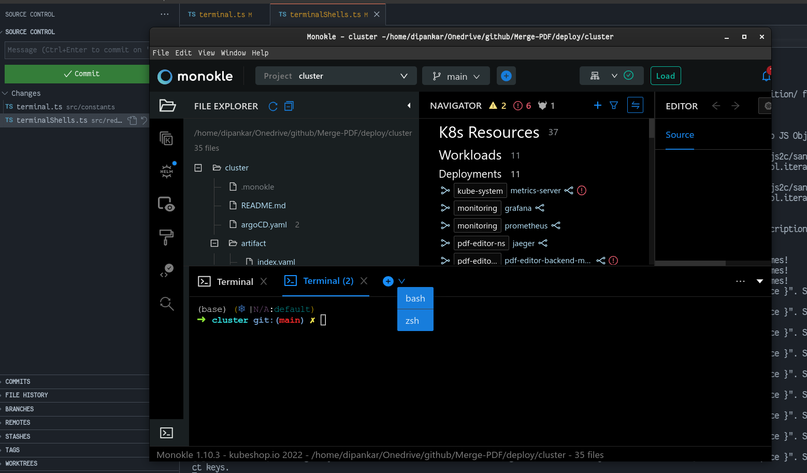This screenshot has width=807, height=473.
Task: Collapse the File Explorer pane arrow
Action: pyautogui.click(x=409, y=106)
